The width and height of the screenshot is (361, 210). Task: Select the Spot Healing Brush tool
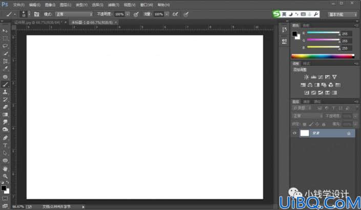[5, 76]
